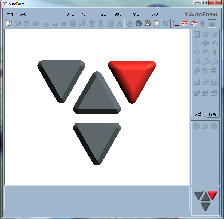Click the upper die tool button
224x219 pixels.
pyautogui.click(x=196, y=126)
